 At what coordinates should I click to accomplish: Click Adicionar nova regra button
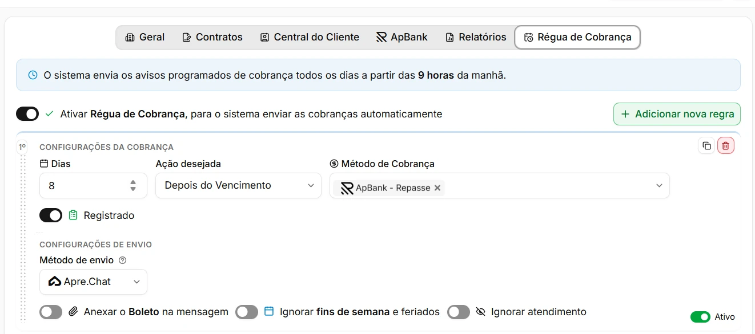[x=677, y=114]
